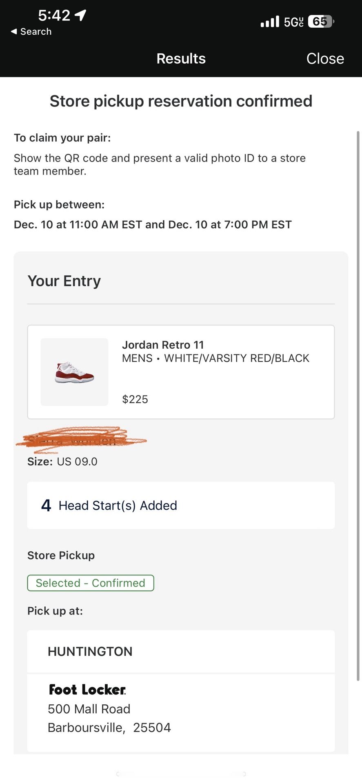This screenshot has width=362, height=783.
Task: Tap the $225 price label
Action: click(135, 399)
